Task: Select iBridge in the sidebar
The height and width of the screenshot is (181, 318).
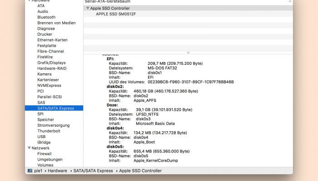Action: [x=44, y=142]
